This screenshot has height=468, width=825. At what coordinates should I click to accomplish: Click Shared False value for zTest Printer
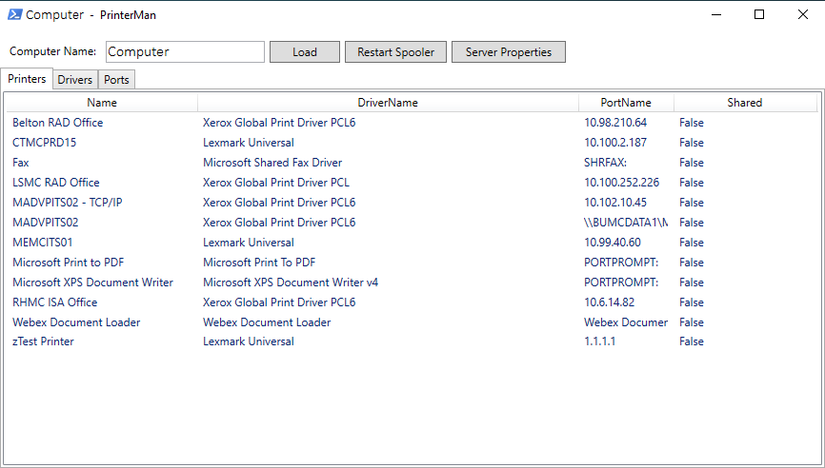[x=692, y=341]
